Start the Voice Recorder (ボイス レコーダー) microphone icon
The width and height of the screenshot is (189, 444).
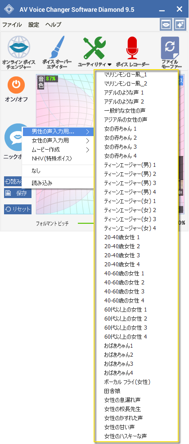132,47
